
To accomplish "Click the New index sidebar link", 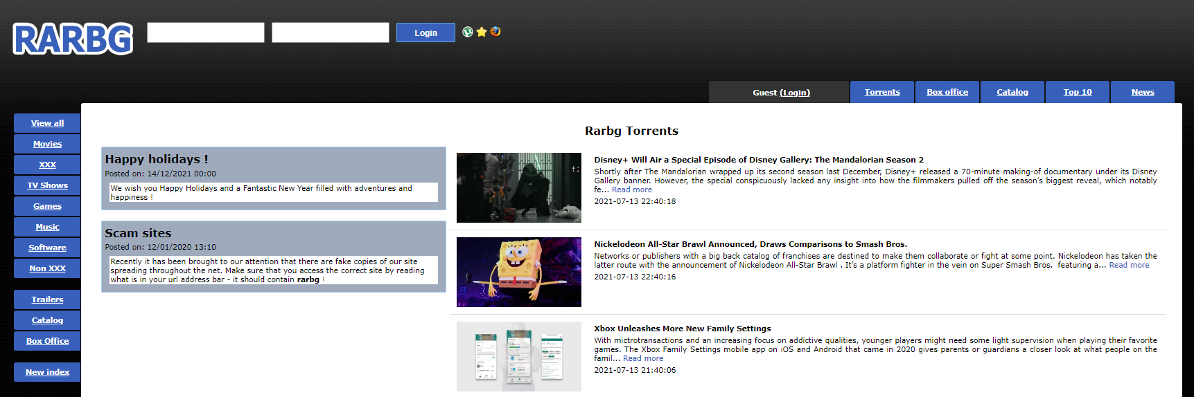I will [x=47, y=372].
